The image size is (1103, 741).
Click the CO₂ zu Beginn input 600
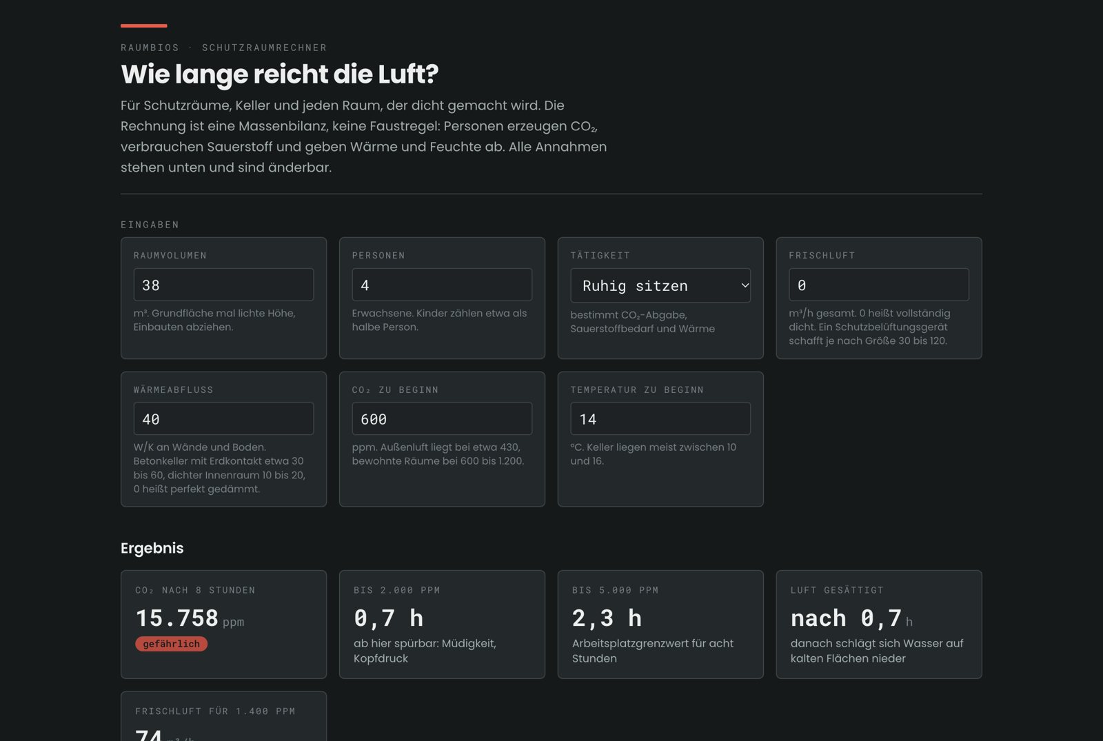(442, 418)
